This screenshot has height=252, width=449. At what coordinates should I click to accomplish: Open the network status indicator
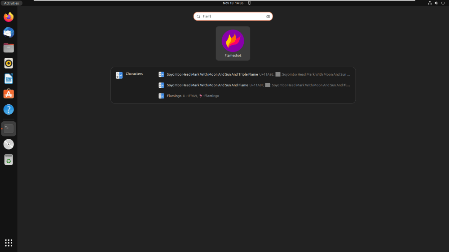coord(430,3)
